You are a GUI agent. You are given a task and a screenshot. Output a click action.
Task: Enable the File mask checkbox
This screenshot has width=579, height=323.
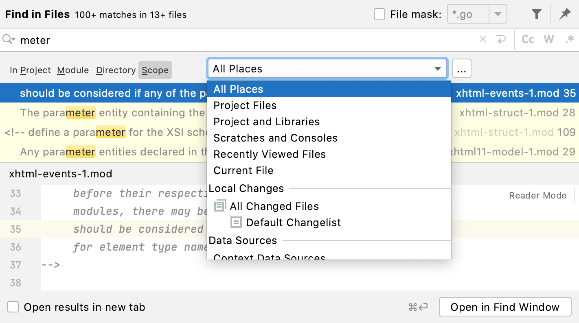click(x=379, y=14)
